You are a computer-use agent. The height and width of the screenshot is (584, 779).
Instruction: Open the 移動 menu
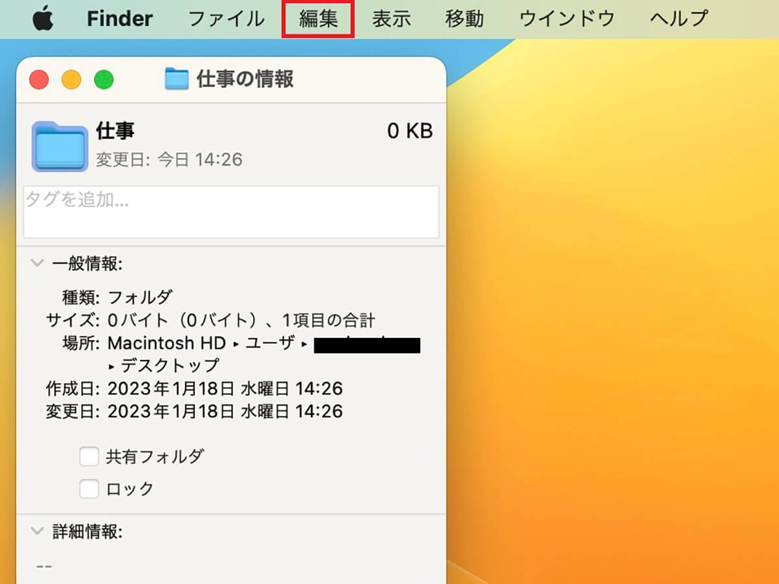(464, 19)
